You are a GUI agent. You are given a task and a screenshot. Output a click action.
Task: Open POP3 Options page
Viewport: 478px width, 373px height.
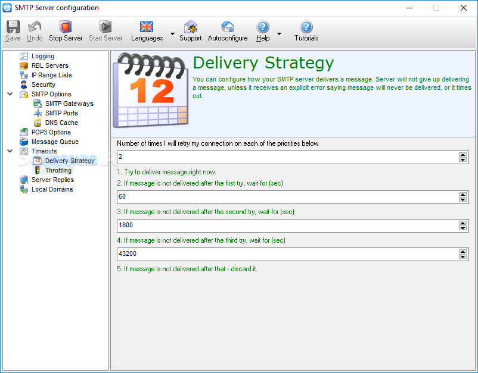[51, 132]
